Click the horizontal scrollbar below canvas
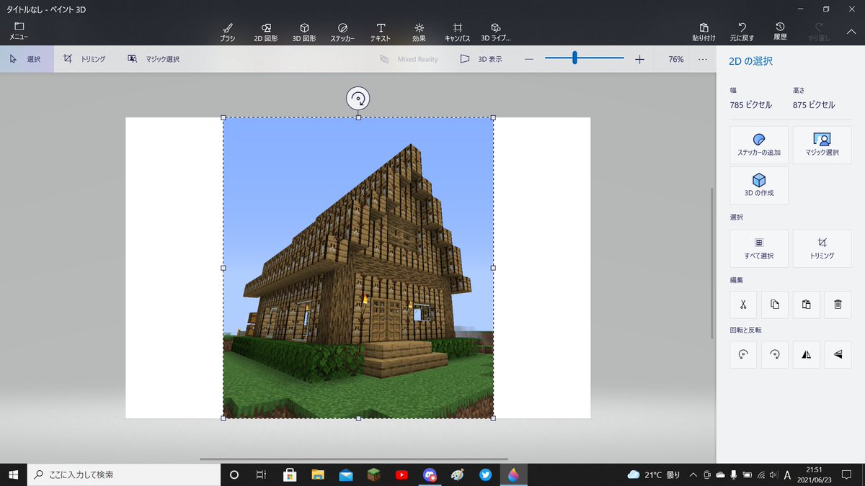 coord(353,459)
